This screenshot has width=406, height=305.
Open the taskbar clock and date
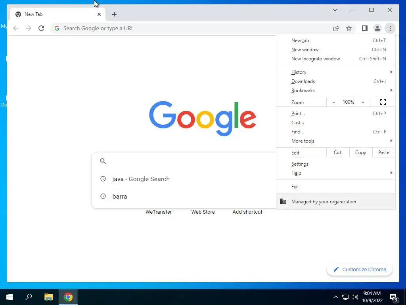point(372,297)
